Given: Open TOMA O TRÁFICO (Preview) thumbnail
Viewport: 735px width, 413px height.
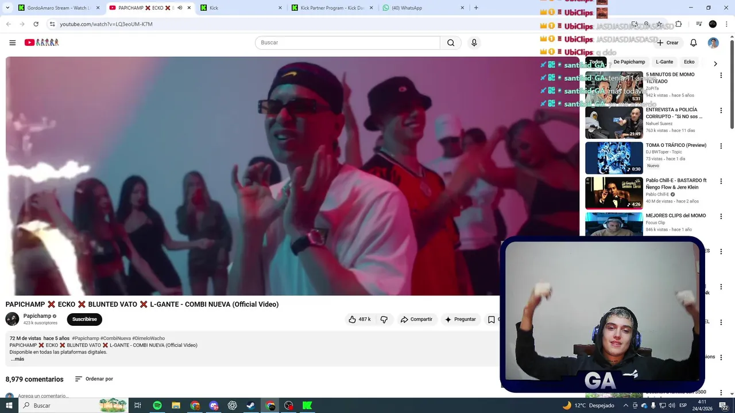Looking at the screenshot, I should click(614, 158).
